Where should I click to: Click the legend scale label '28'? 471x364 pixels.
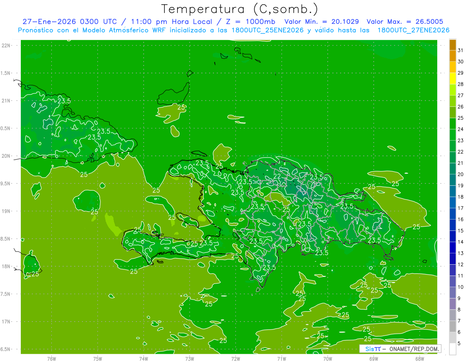[460, 84]
